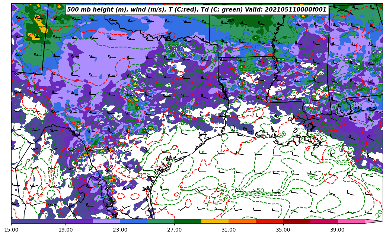Select the 35.00 colorbar tick label
The image size is (386, 236).
tap(283, 230)
